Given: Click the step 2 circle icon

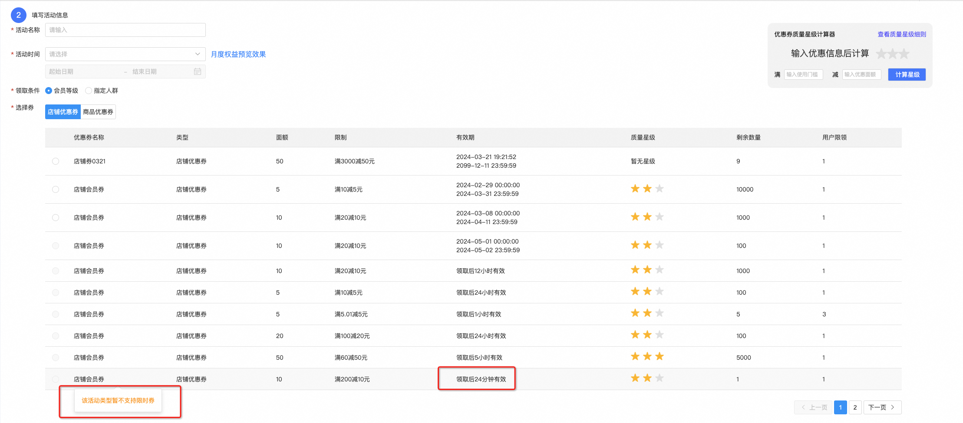Looking at the screenshot, I should tap(19, 15).
